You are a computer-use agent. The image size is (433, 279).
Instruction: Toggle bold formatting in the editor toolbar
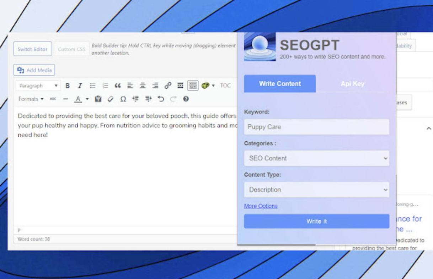[68, 86]
